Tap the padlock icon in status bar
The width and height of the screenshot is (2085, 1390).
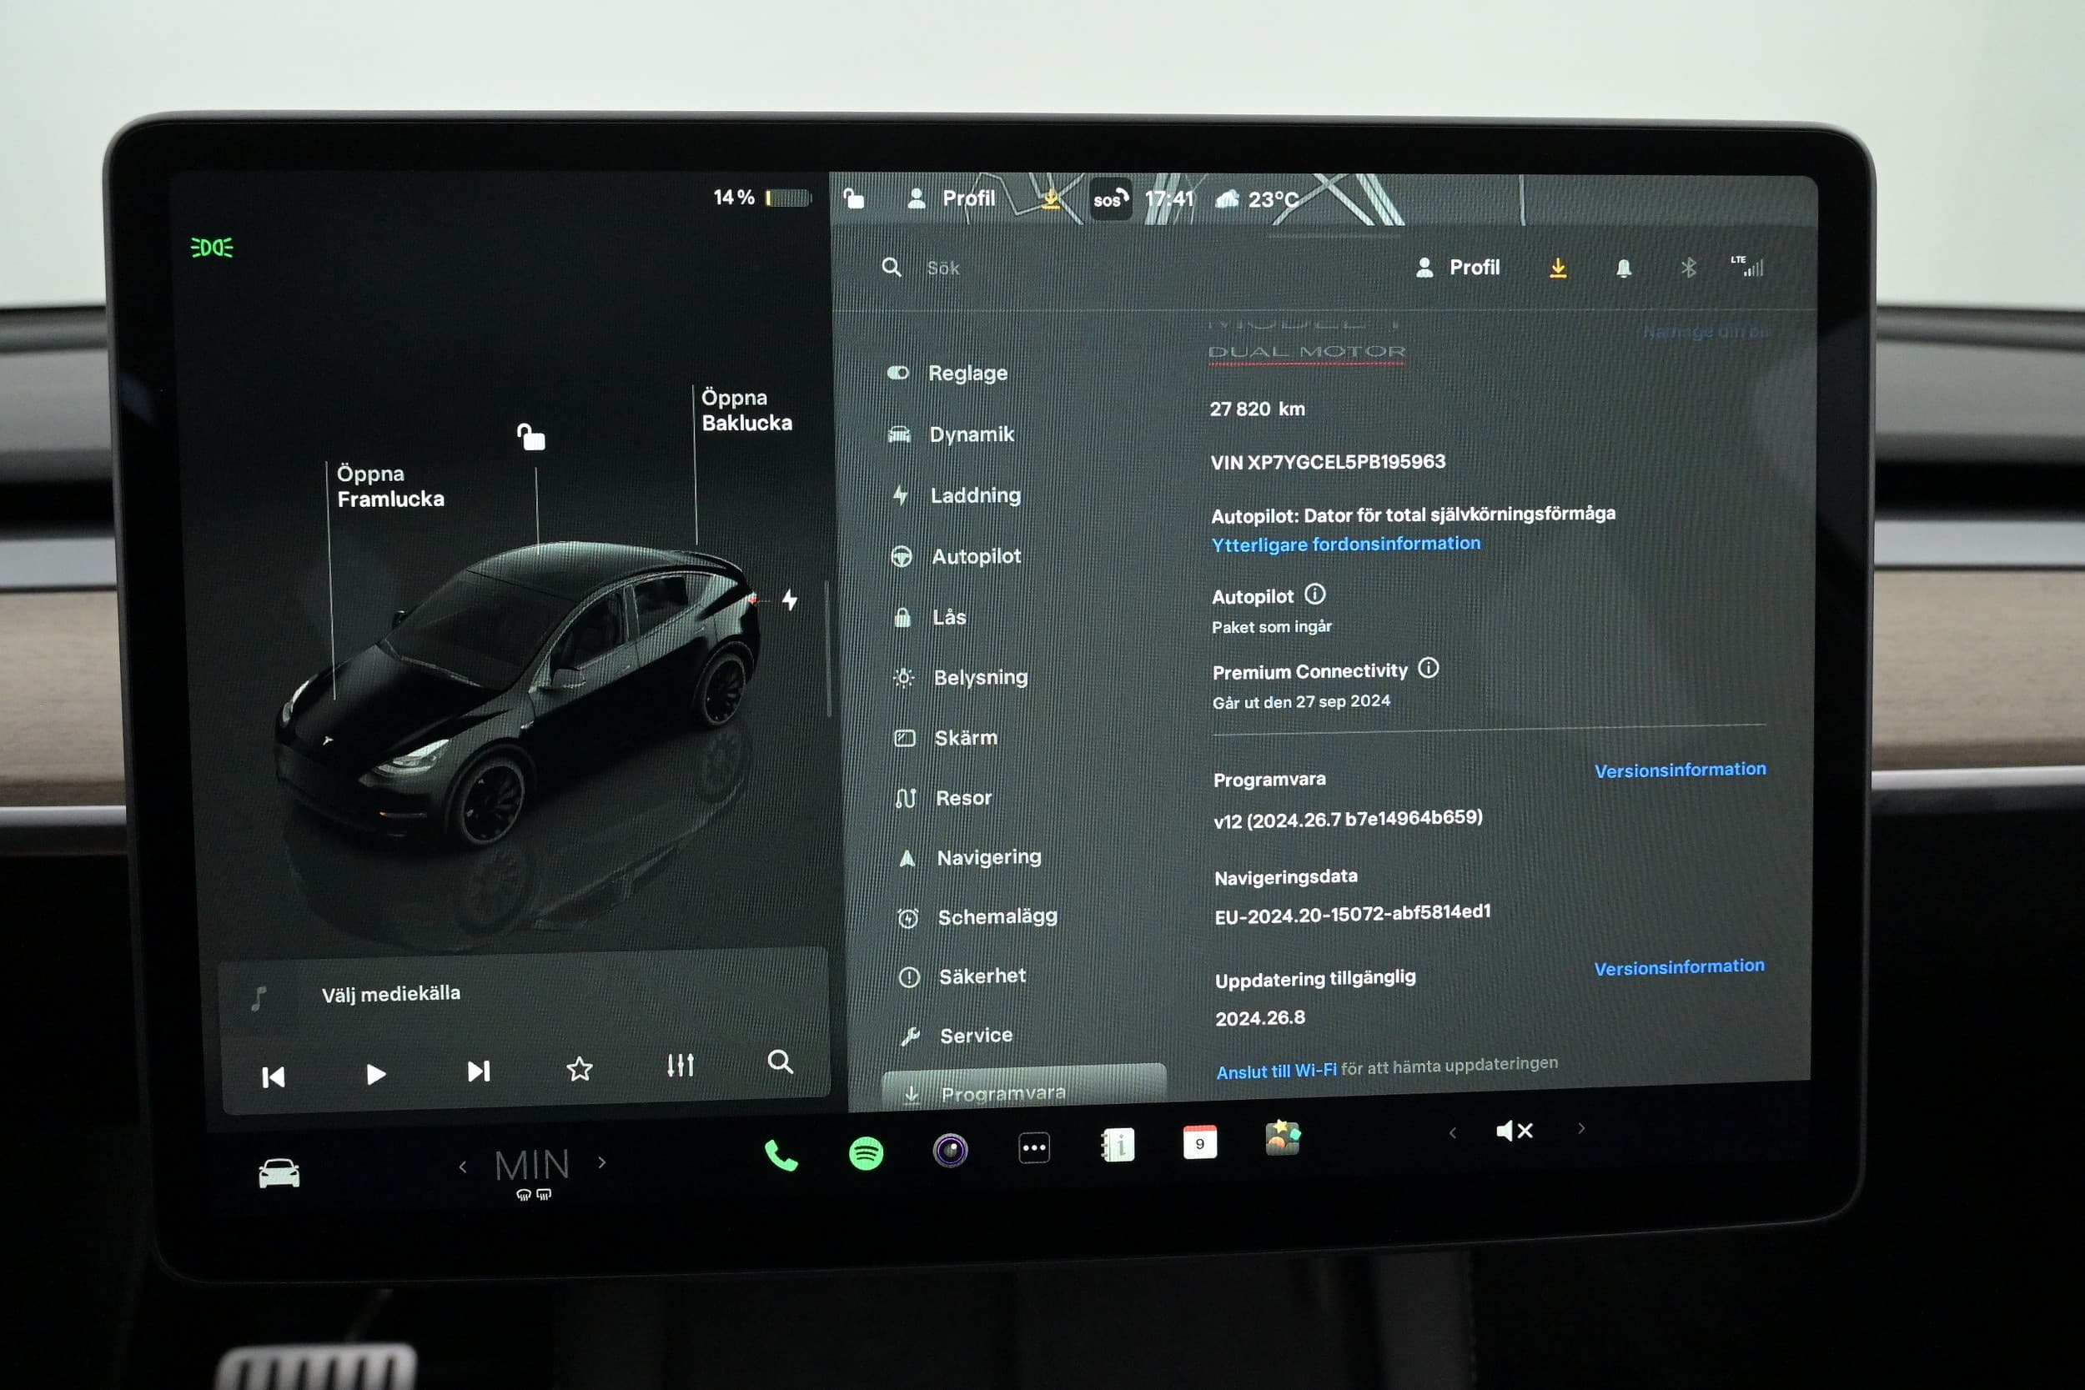[x=854, y=198]
